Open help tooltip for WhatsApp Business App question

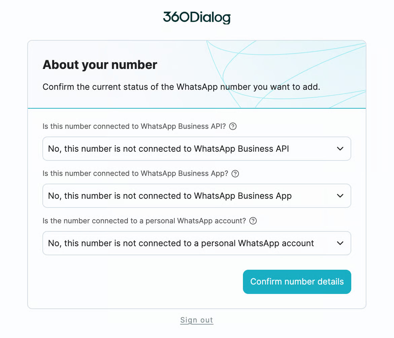click(x=236, y=174)
